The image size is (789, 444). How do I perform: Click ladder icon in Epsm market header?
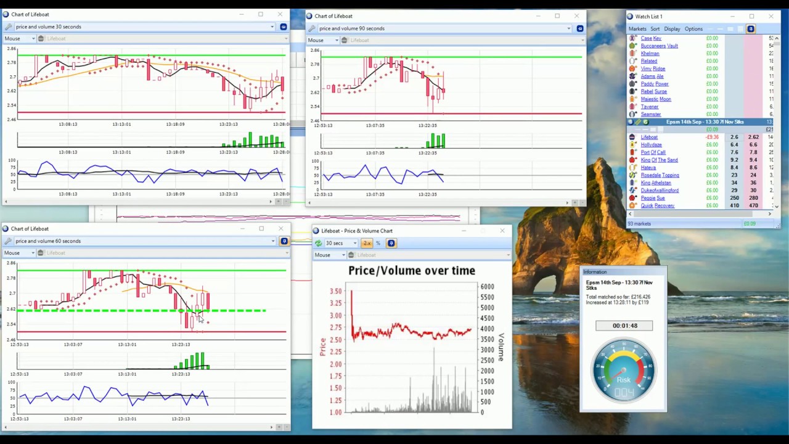click(x=638, y=122)
